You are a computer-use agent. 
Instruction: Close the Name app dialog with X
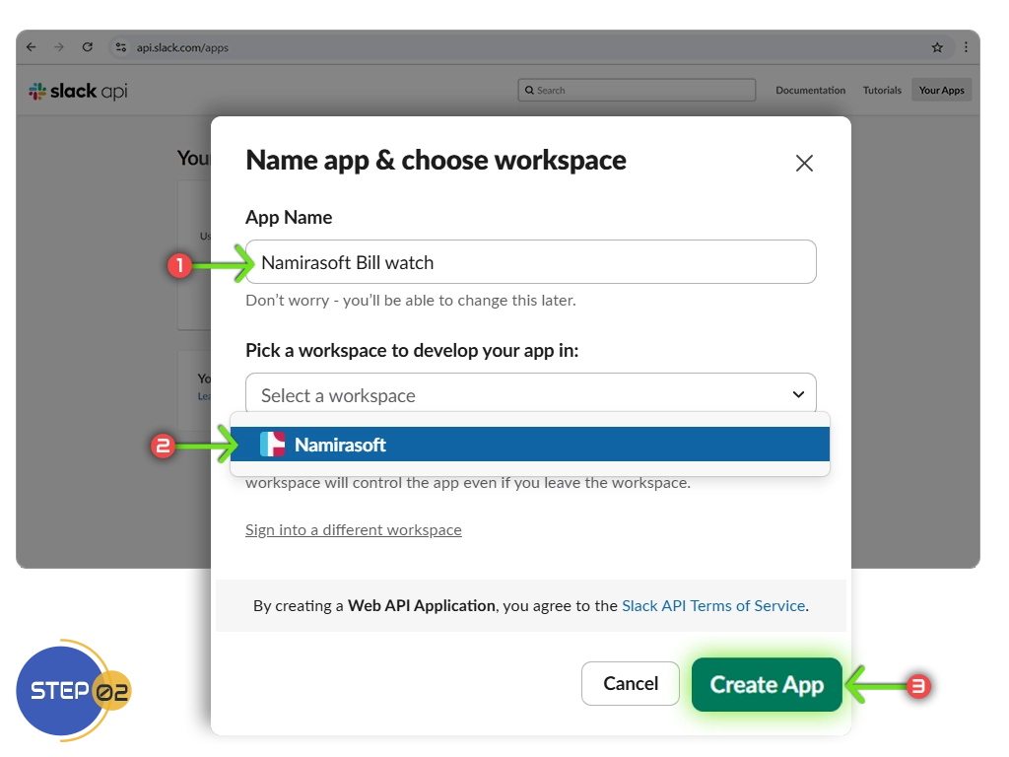(804, 164)
